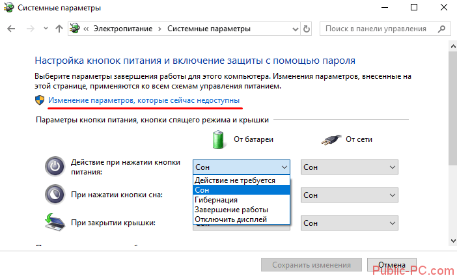Select Гибернация option
This screenshot has width=457, height=278.
(242, 200)
